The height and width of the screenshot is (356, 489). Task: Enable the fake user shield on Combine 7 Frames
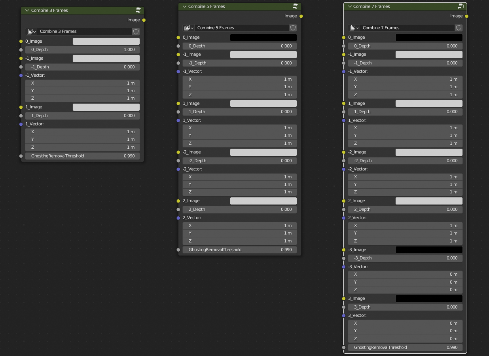coord(459,28)
